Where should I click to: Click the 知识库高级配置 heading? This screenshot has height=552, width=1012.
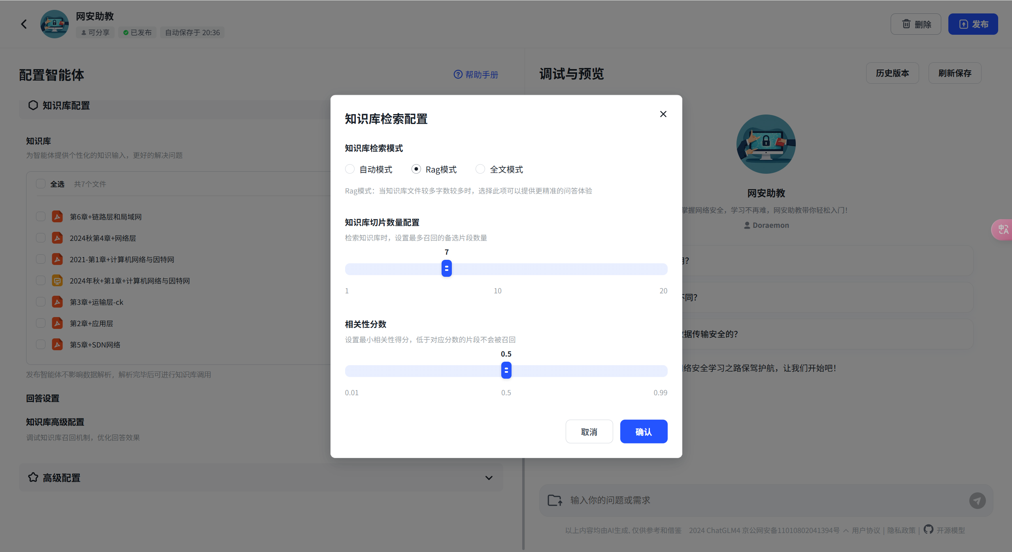pyautogui.click(x=55, y=422)
